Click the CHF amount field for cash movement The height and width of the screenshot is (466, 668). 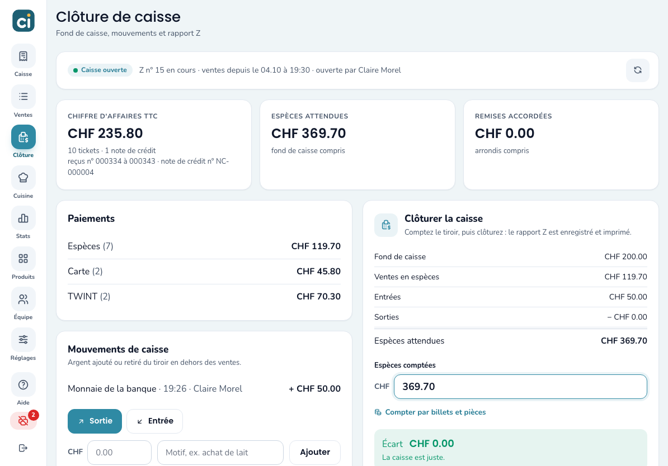tap(119, 453)
